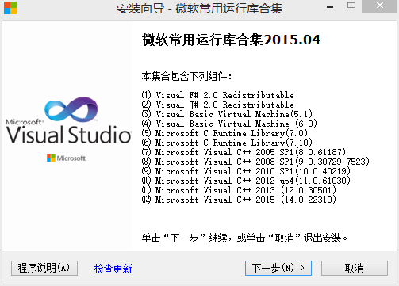399x286 pixels.
Task: Click Microsoft C Runtime Library(7.10) entry
Action: pos(227,143)
